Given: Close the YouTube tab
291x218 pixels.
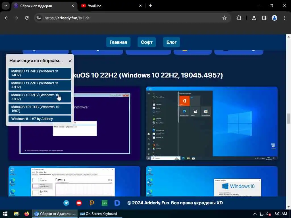Looking at the screenshot, I should coord(140,6).
